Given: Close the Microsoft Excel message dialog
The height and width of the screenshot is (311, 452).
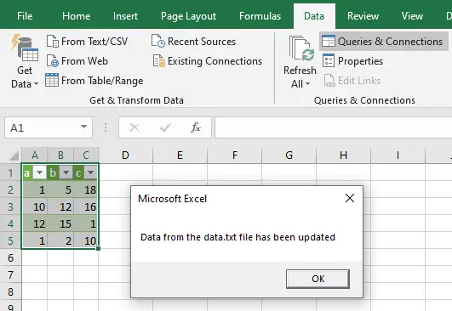Looking at the screenshot, I should [350, 198].
